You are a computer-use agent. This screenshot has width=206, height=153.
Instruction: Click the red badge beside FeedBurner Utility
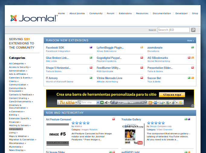[142, 67]
